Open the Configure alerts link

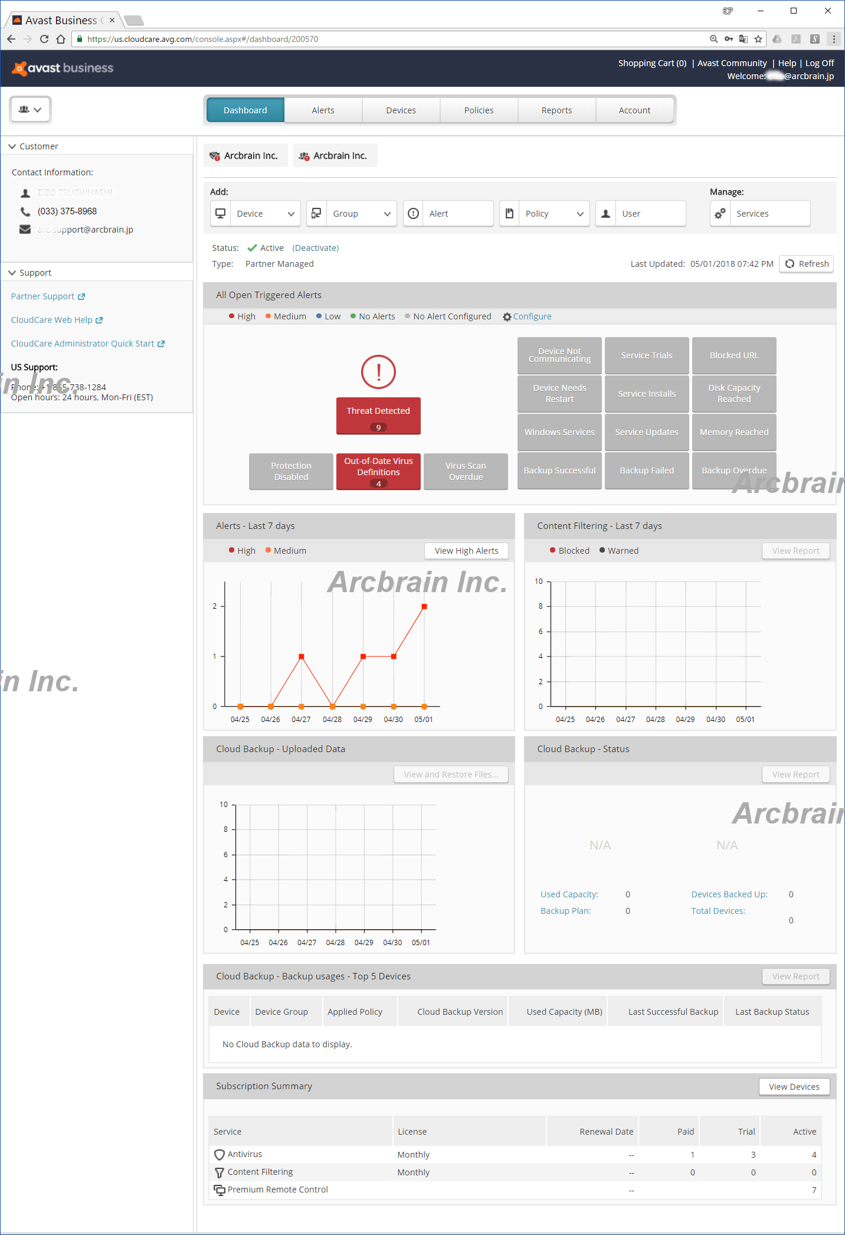coord(532,316)
